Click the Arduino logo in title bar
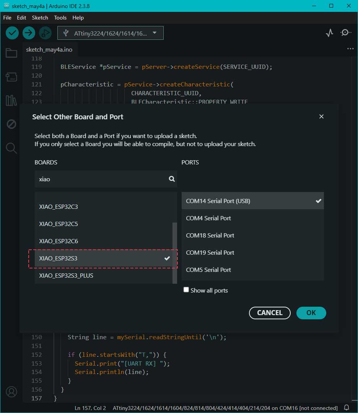The width and height of the screenshot is (358, 413). pyautogui.click(x=7, y=5)
